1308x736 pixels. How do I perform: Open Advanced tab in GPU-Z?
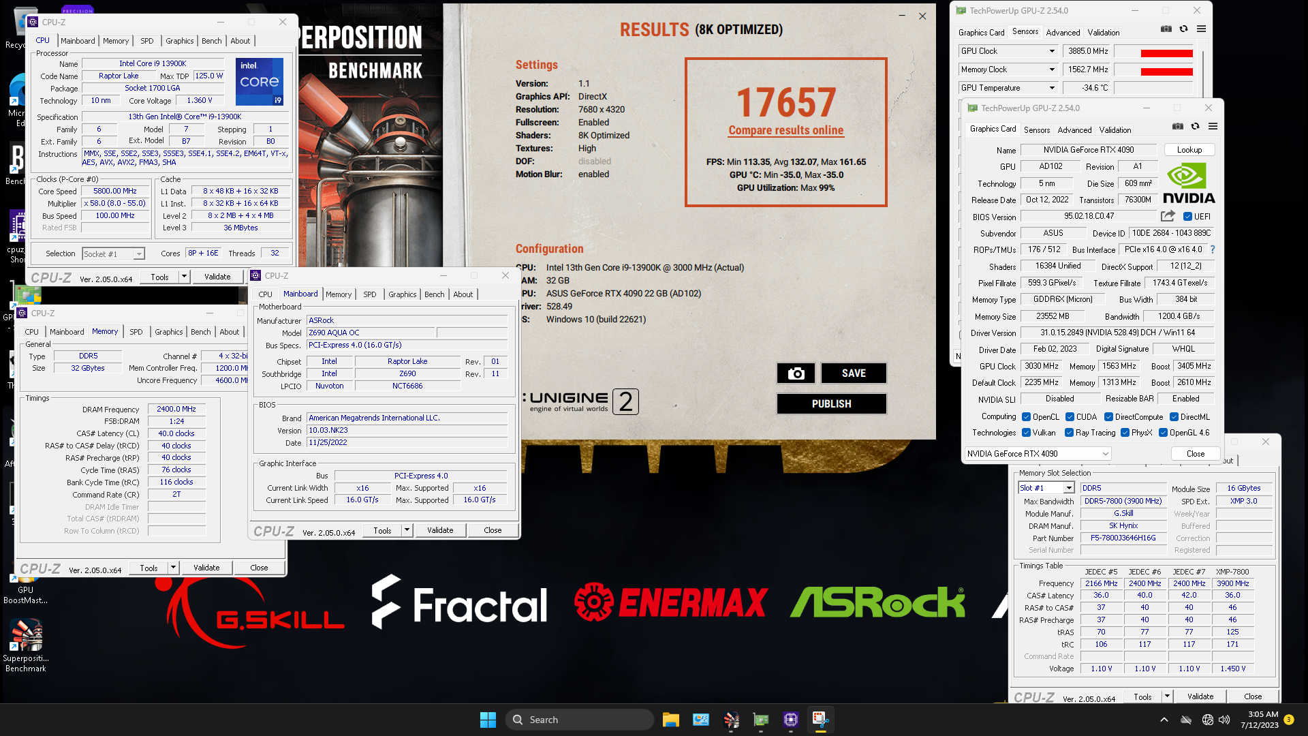[1074, 129]
